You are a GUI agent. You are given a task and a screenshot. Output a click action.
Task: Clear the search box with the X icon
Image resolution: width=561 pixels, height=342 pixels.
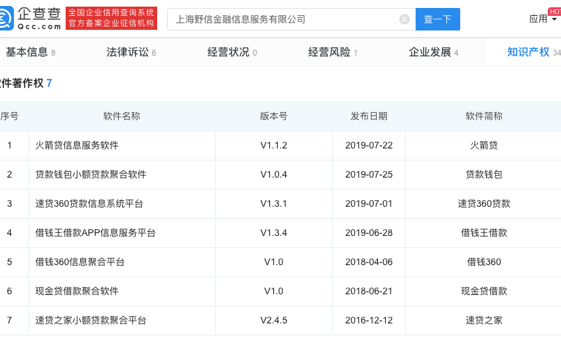coord(404,19)
